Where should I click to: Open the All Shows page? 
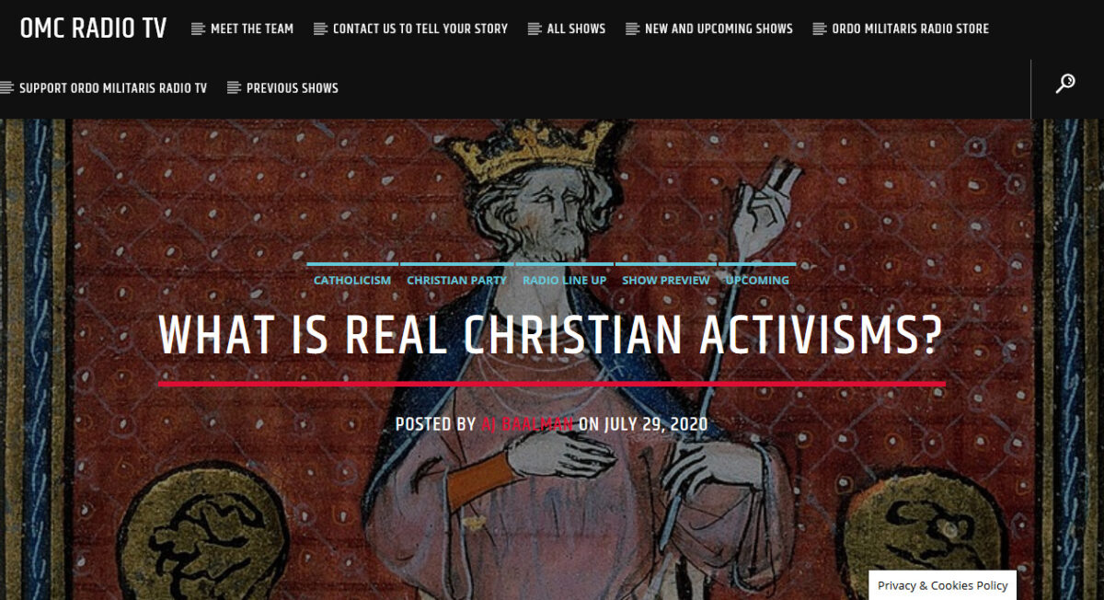coord(576,29)
